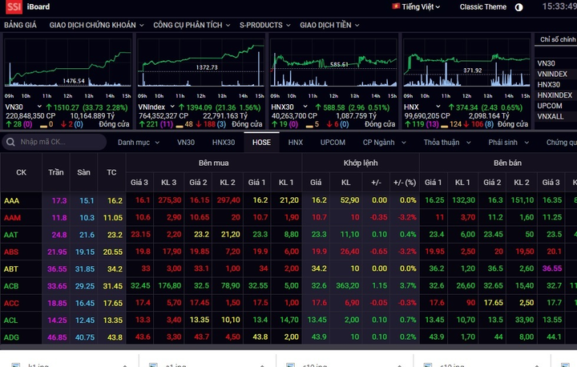Viewport: 577px width, 367px height.
Task: Click AAA ceiling price 17.3
Action: click(59, 200)
